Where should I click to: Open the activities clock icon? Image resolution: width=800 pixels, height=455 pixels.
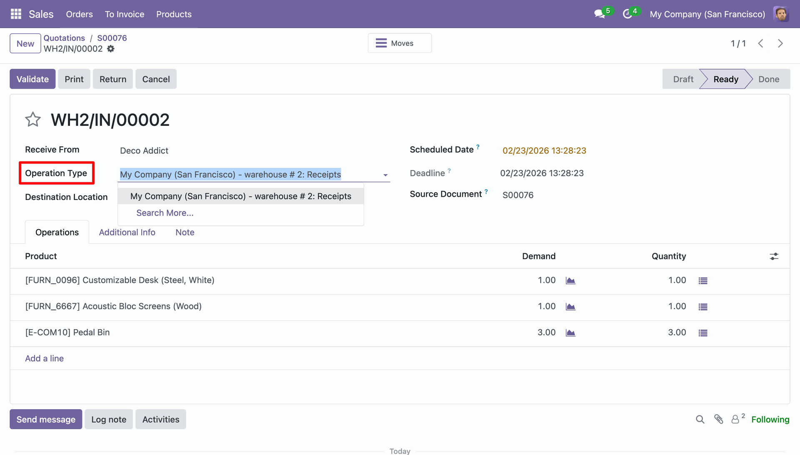(627, 14)
